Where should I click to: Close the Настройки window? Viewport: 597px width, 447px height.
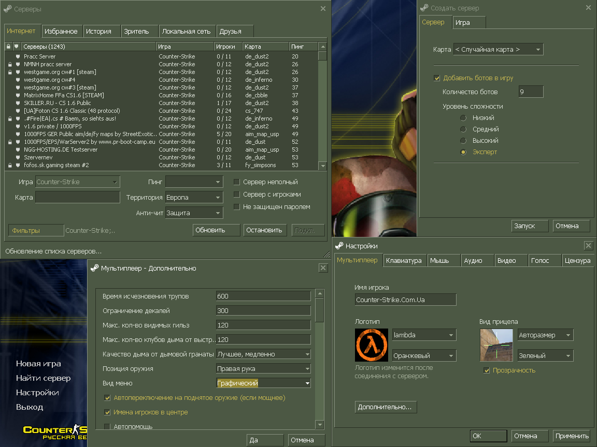[x=588, y=246]
